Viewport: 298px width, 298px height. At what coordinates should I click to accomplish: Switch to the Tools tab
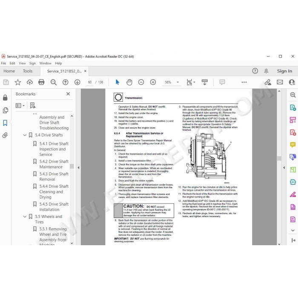point(28,71)
